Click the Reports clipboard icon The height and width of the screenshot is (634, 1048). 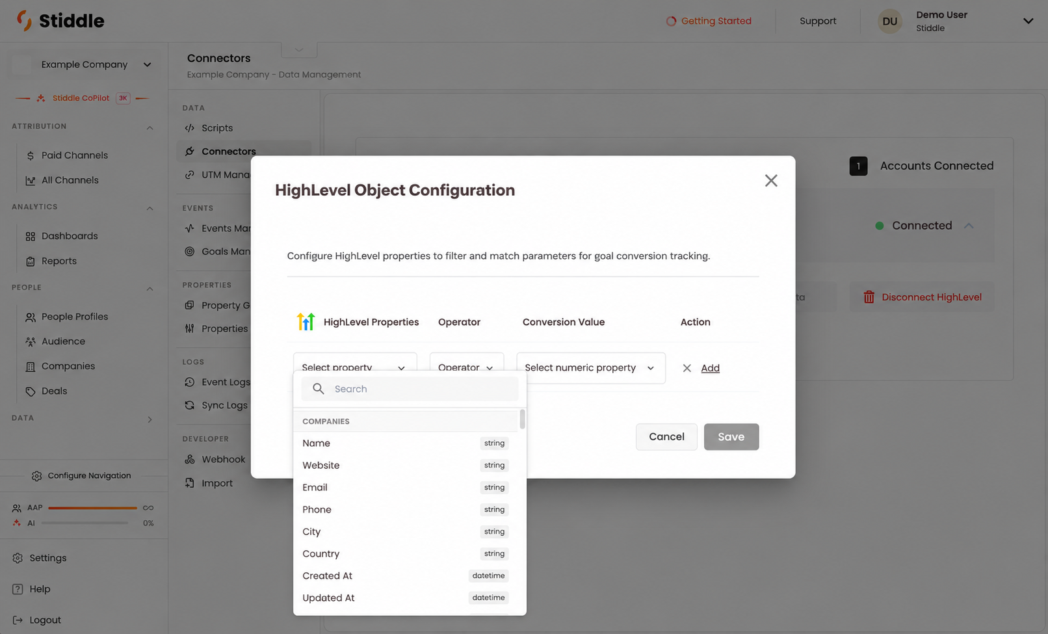tap(31, 261)
